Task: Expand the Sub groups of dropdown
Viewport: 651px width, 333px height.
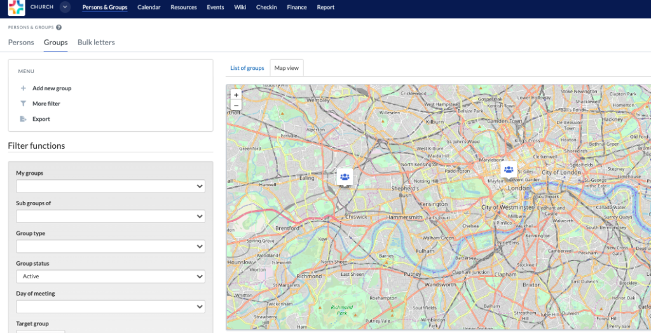Action: pos(111,216)
